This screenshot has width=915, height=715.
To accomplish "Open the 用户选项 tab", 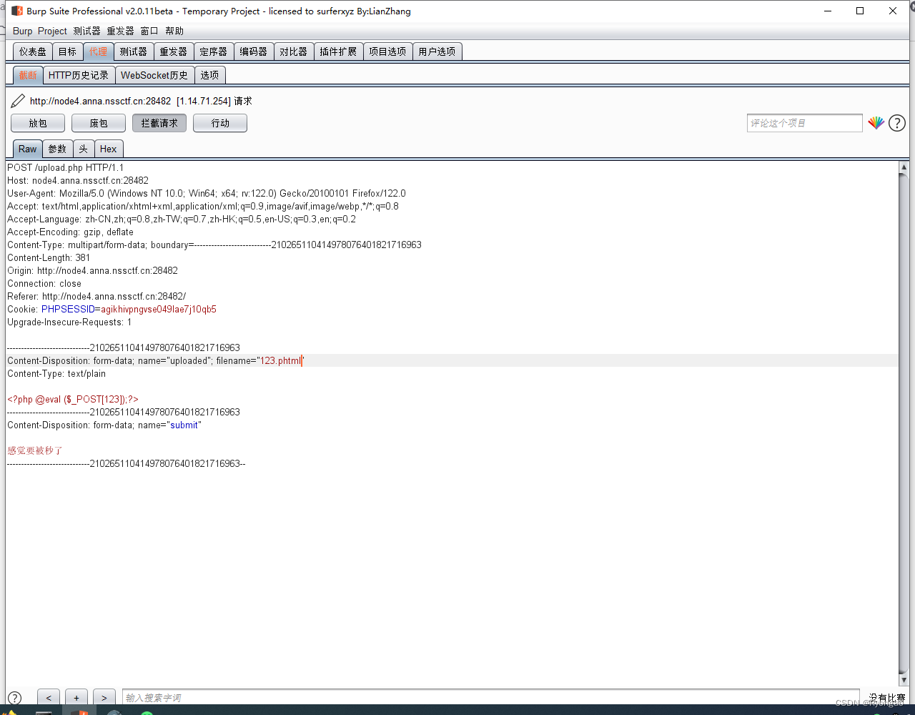I will pos(437,51).
